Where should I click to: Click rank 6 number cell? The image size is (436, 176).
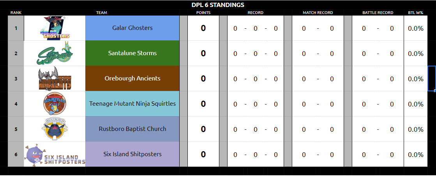[16, 154]
